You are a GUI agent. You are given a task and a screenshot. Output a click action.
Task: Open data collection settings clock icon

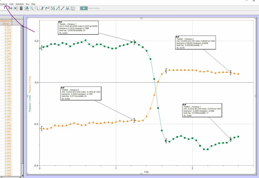tap(73, 8)
